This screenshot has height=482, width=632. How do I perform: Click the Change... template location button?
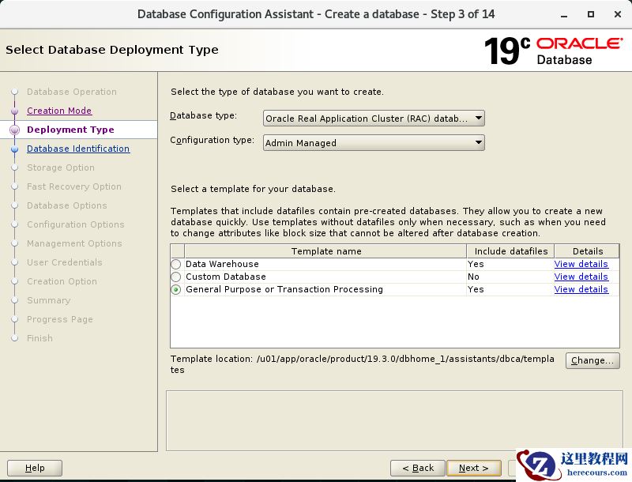[592, 360]
